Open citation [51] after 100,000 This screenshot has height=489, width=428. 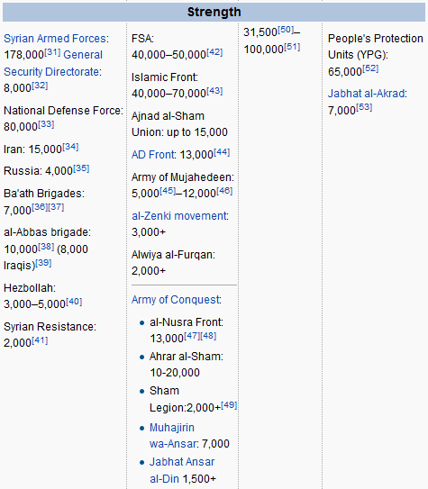[x=292, y=47]
